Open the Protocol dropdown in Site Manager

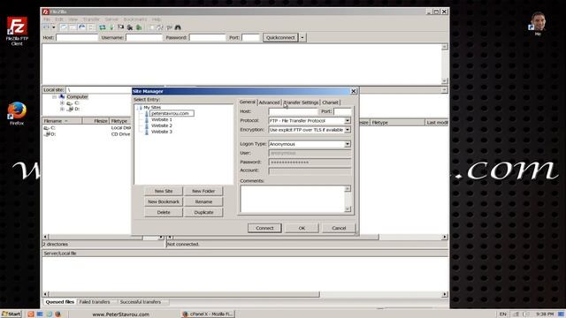348,120
